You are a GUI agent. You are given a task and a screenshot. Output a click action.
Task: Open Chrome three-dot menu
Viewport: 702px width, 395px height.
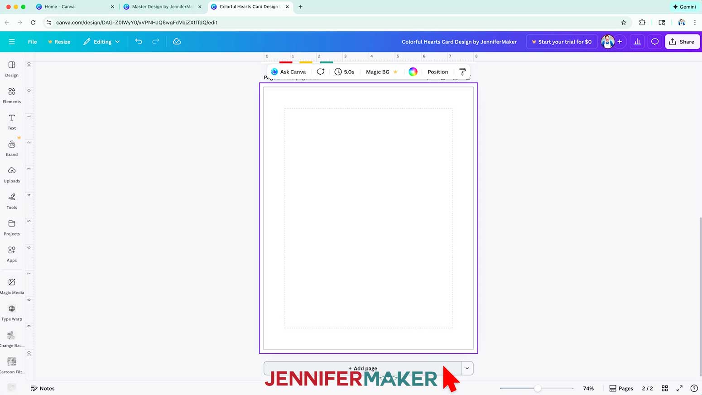pyautogui.click(x=695, y=22)
